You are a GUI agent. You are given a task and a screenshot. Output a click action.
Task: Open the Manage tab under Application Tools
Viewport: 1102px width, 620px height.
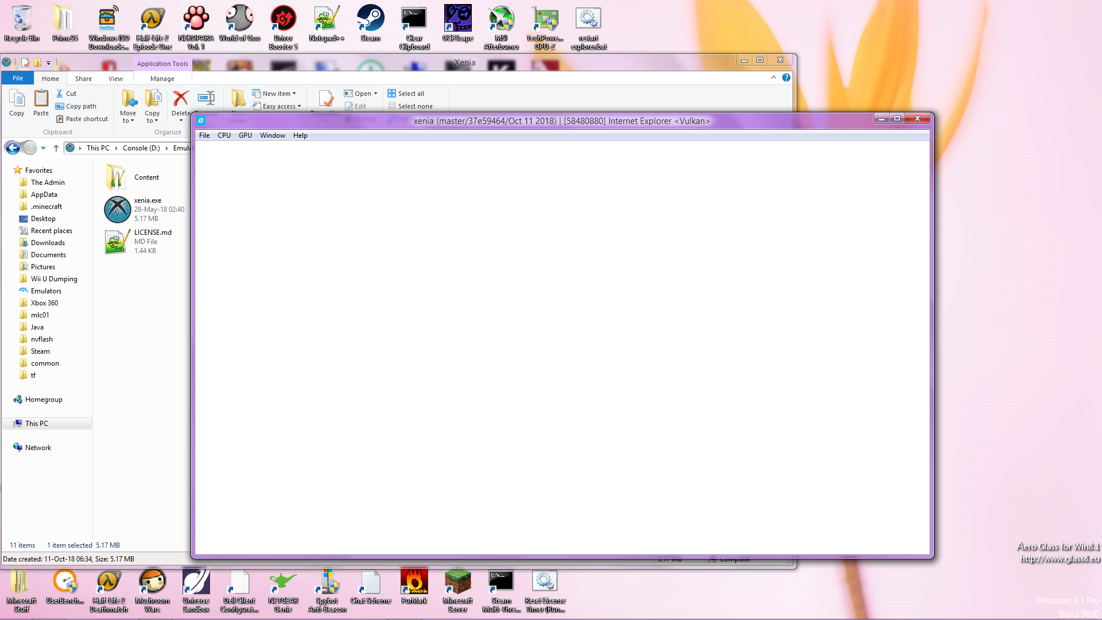pos(162,79)
